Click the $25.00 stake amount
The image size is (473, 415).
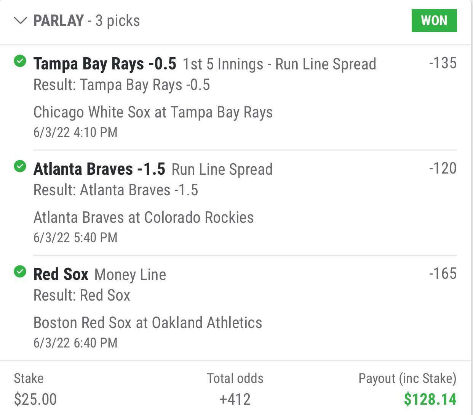click(x=35, y=399)
